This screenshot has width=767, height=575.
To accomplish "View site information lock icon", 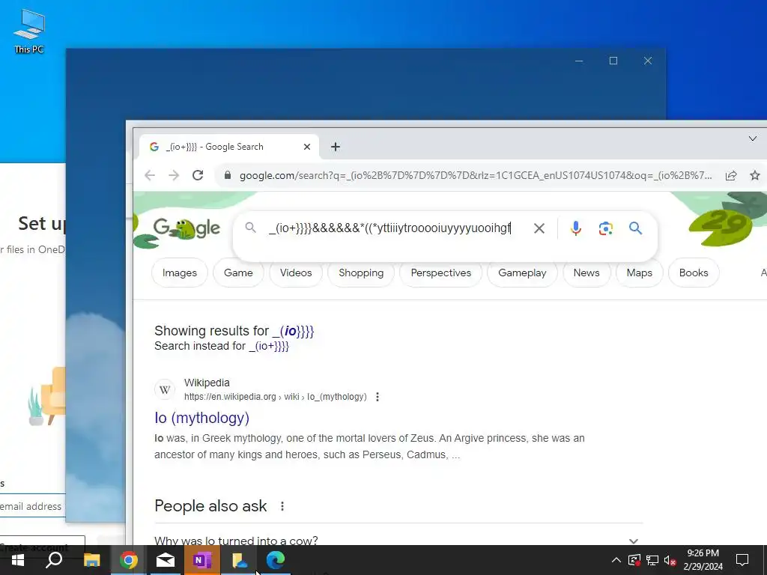I will [x=227, y=175].
